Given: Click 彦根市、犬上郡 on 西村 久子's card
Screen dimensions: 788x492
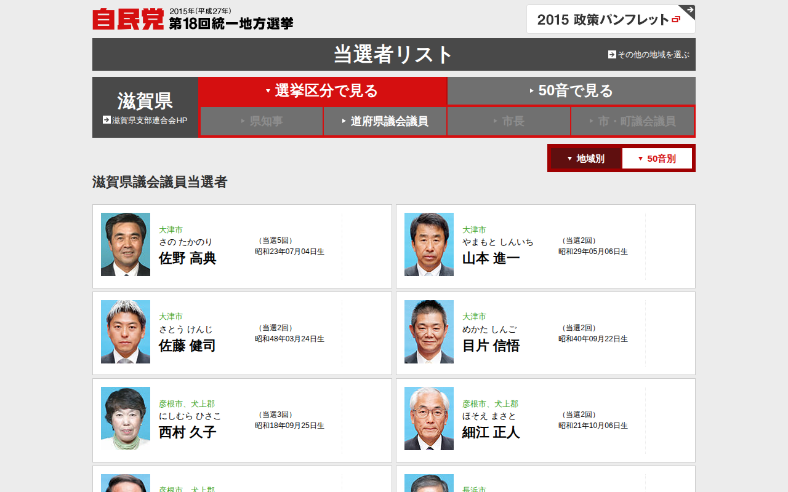Looking at the screenshot, I should coord(187,404).
